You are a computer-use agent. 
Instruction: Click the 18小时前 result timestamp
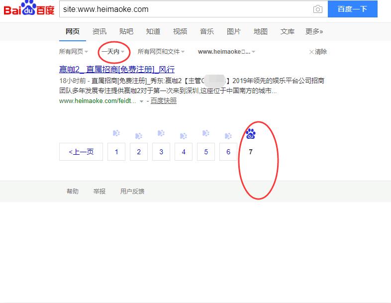[73, 81]
